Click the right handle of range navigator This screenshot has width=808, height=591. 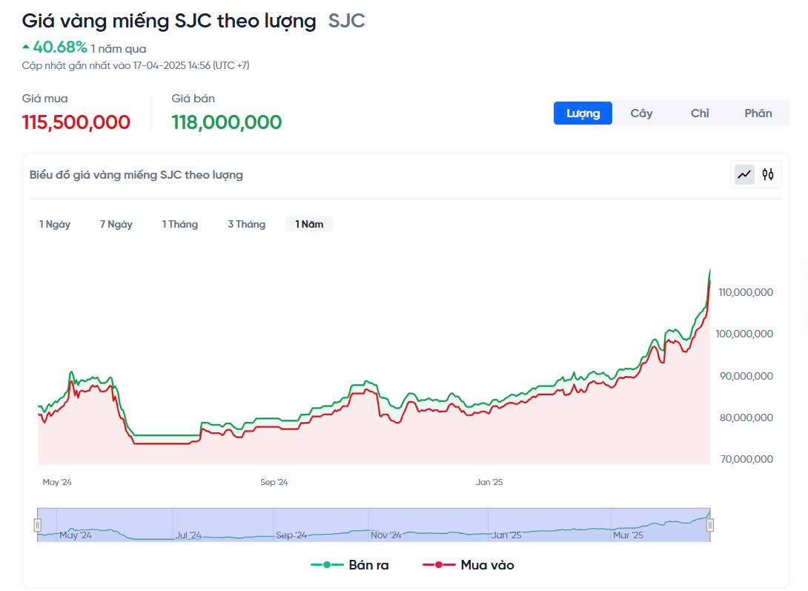click(x=710, y=525)
